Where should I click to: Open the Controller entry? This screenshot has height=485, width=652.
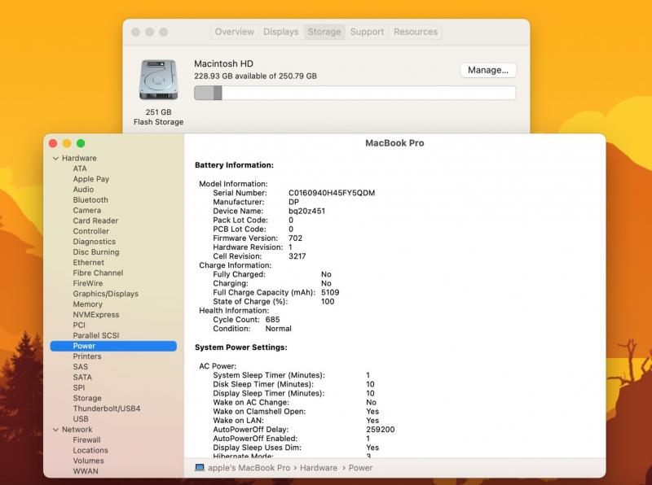(x=91, y=231)
